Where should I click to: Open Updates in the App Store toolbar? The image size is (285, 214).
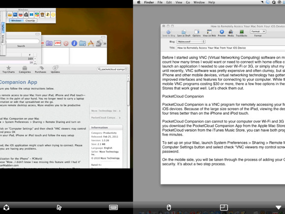pyautogui.click(x=56, y=70)
